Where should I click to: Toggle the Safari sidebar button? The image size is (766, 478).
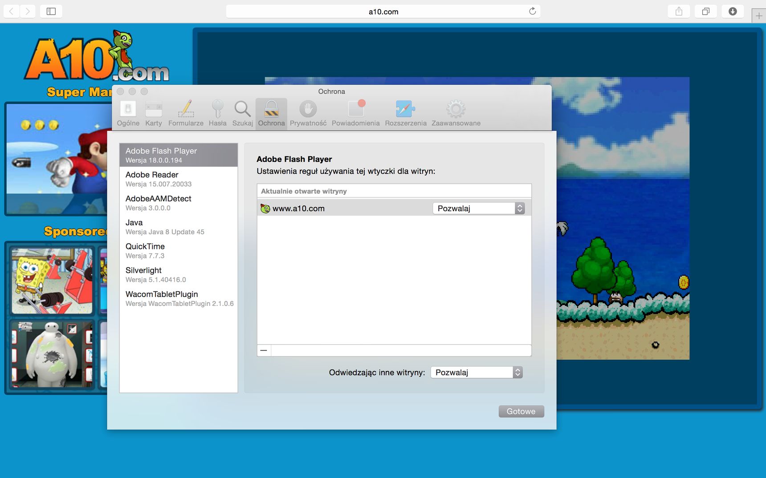51,11
